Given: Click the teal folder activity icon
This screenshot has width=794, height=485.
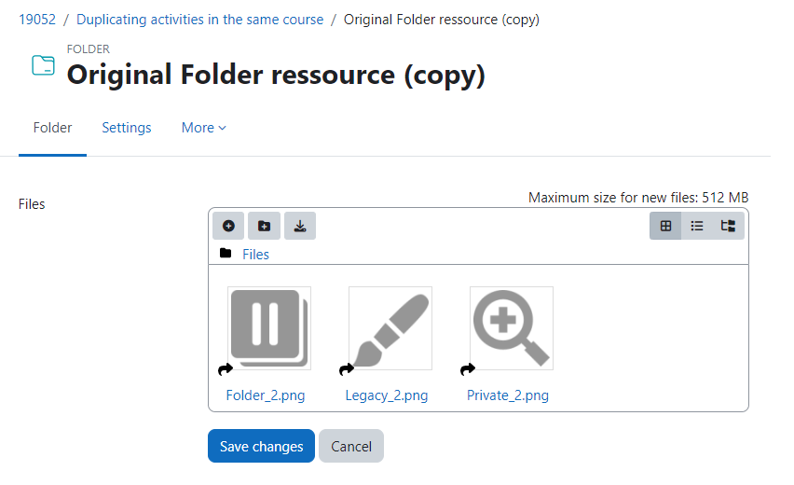Looking at the screenshot, I should 43,65.
